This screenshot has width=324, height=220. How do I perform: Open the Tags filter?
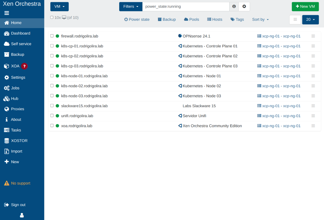pos(237,20)
